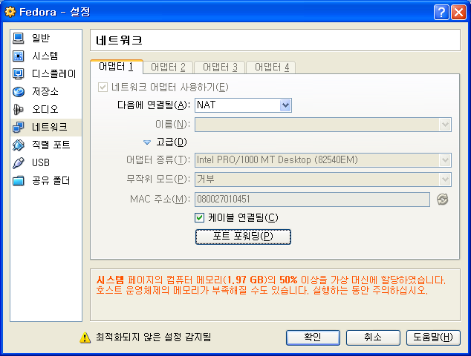Click the 포트 포워딩 button
This screenshot has width=471, height=356.
tap(243, 237)
